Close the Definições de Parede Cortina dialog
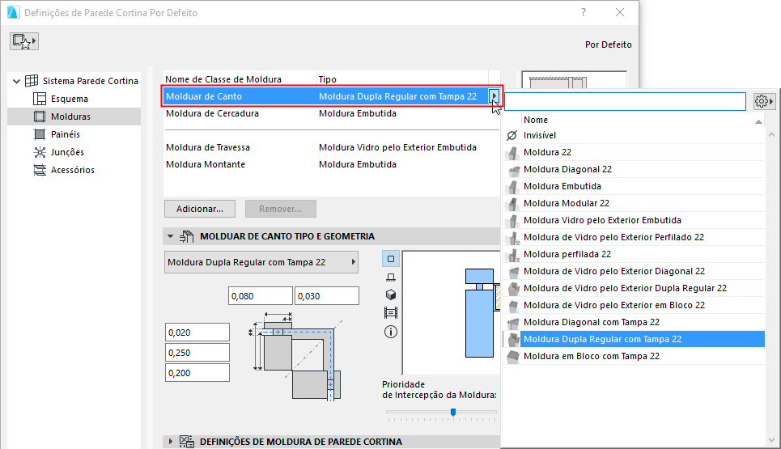 click(x=620, y=12)
